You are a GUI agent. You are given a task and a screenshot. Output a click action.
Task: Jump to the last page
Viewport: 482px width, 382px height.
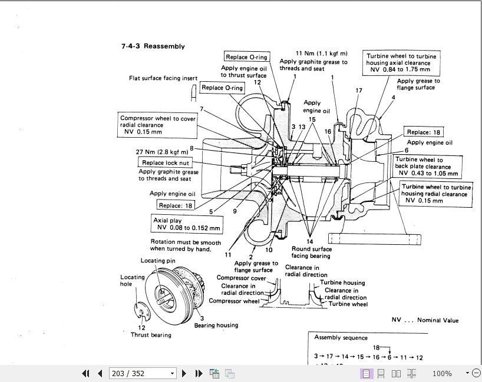click(x=199, y=373)
